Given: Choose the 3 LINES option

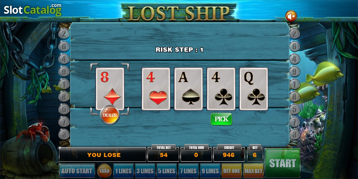Looking at the screenshot, I should [x=145, y=171].
